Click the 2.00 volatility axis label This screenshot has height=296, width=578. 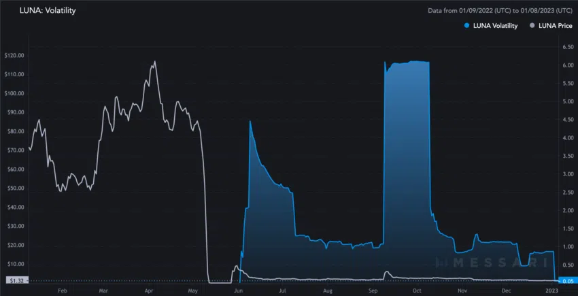tap(568, 210)
